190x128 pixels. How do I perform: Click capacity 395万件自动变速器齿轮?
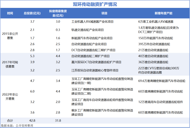pos(154,44)
